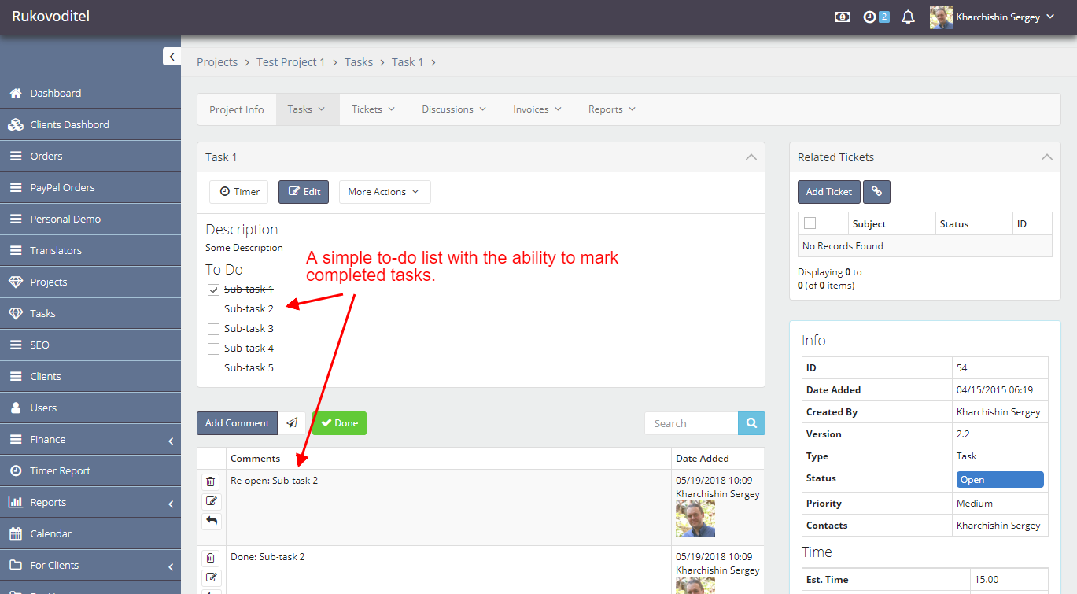Viewport: 1077px width, 594px height.
Task: Click the Personal Demo list icon
Action: coord(15,219)
